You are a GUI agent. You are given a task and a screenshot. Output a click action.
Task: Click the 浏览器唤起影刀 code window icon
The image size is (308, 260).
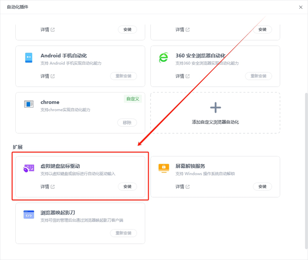click(28, 215)
